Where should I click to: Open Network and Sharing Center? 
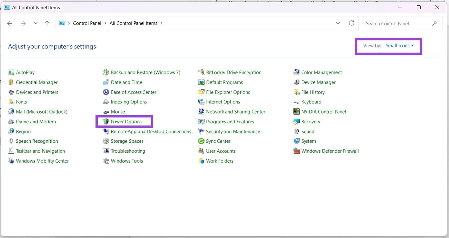tap(235, 111)
